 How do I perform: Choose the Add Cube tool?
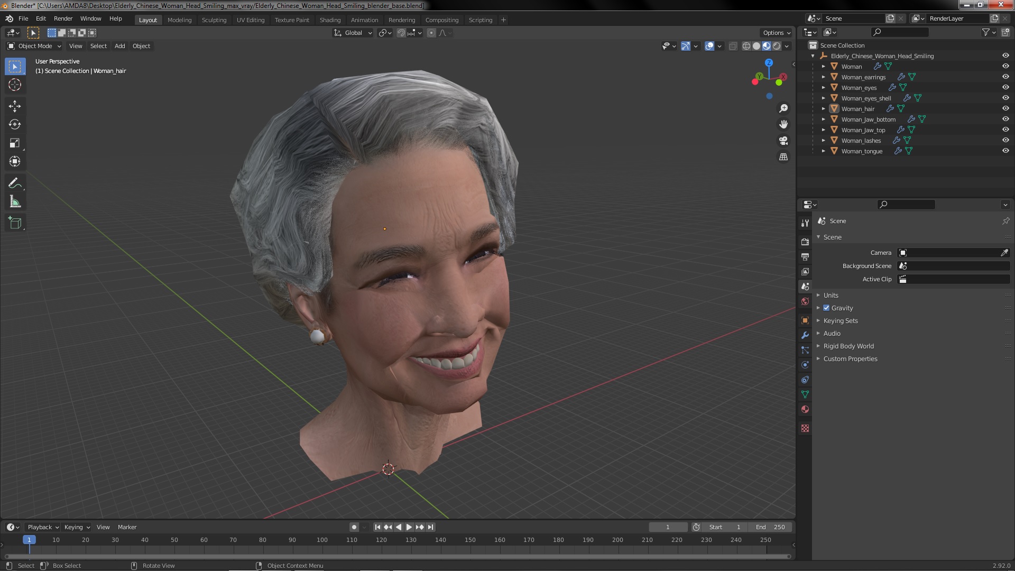click(15, 223)
